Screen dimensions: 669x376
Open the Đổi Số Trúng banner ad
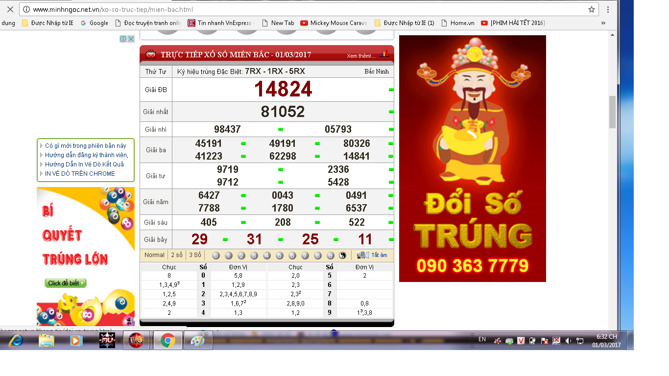pos(473,159)
